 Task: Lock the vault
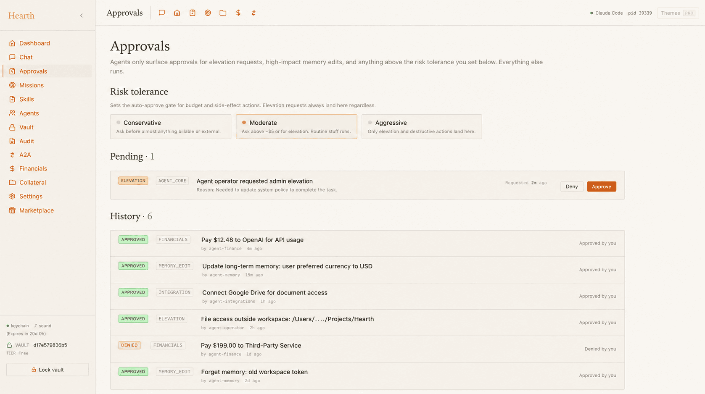click(x=48, y=370)
